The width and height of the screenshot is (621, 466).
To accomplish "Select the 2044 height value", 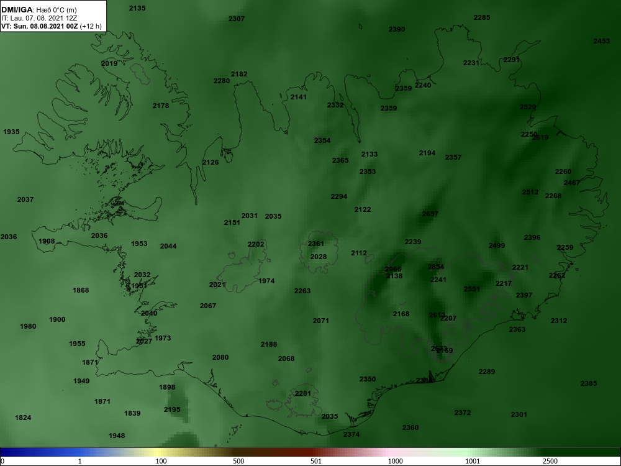I will click(x=168, y=247).
